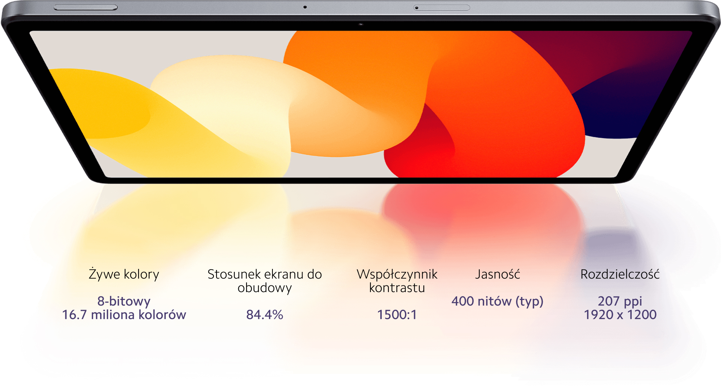The width and height of the screenshot is (721, 390).
Task: Select the '207 ppi' value
Action: pyautogui.click(x=620, y=301)
